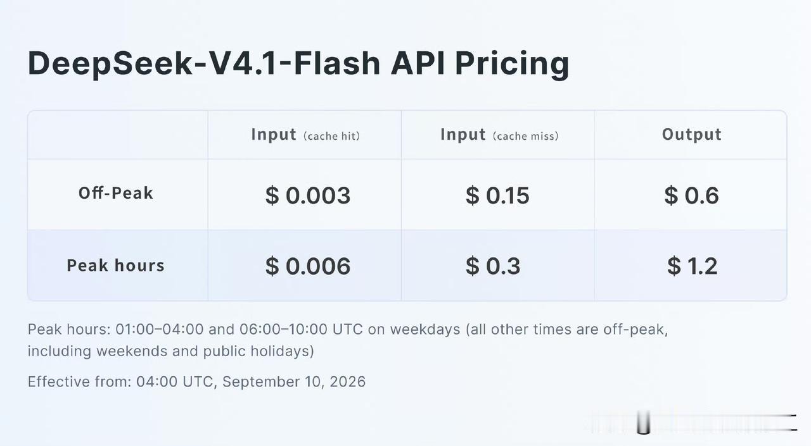This screenshot has height=446, width=811.
Task: Click the Effective from date line
Action: point(196,381)
